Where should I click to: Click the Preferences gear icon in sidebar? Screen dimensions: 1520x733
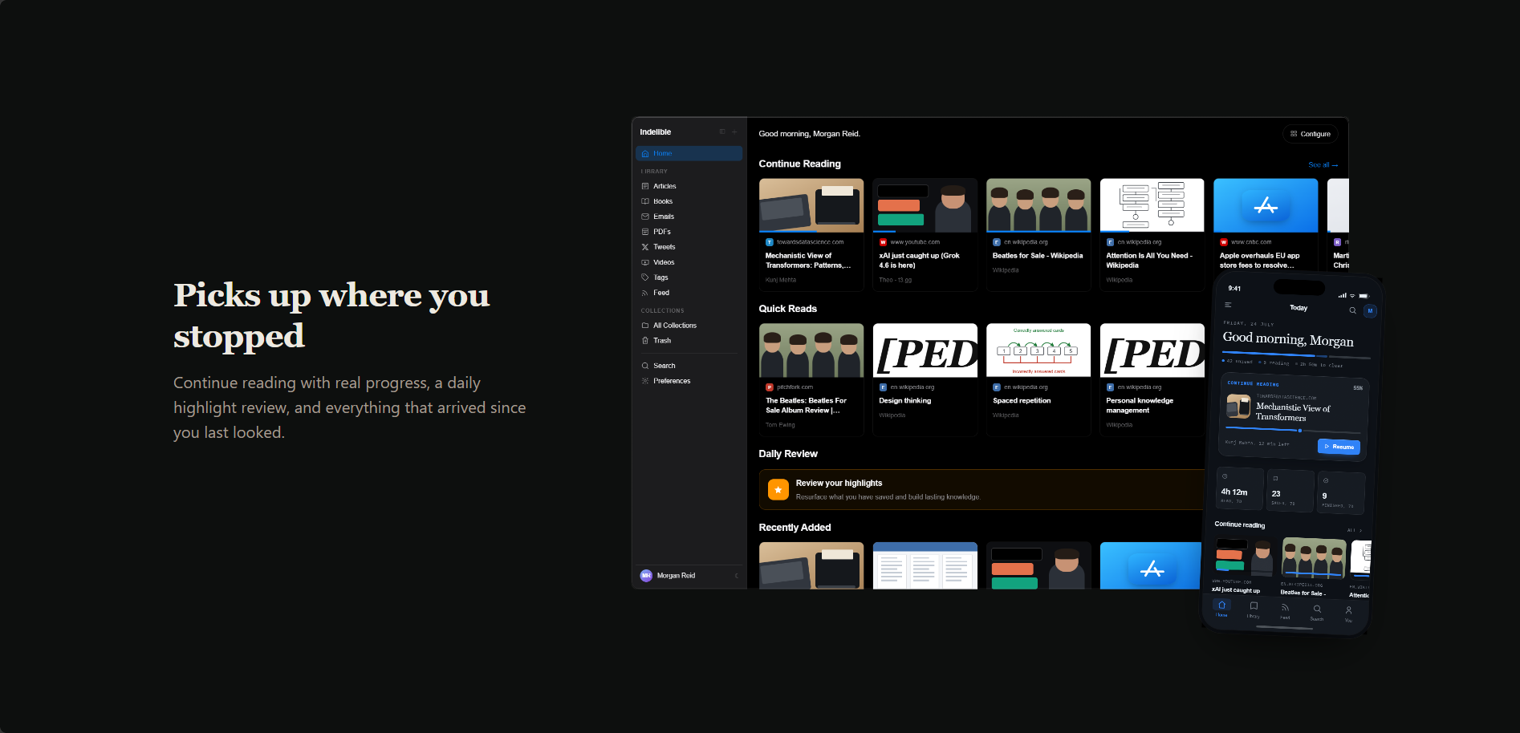tap(645, 381)
